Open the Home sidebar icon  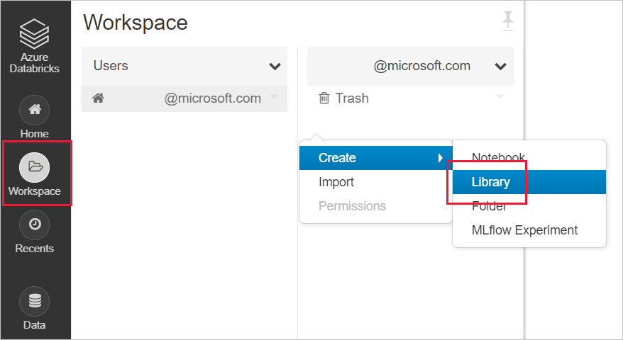click(x=35, y=110)
